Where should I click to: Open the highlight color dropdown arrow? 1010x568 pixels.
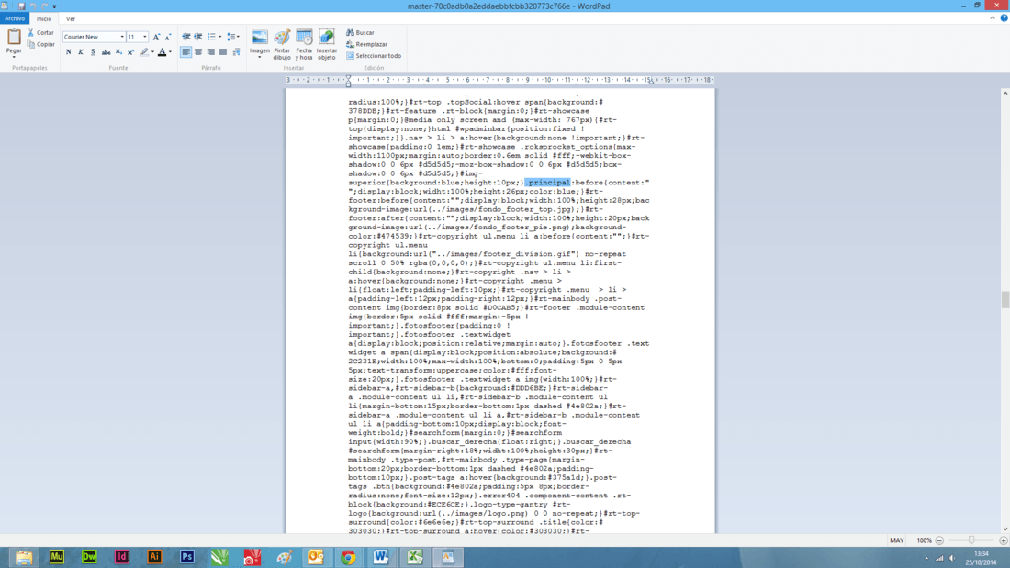click(152, 52)
